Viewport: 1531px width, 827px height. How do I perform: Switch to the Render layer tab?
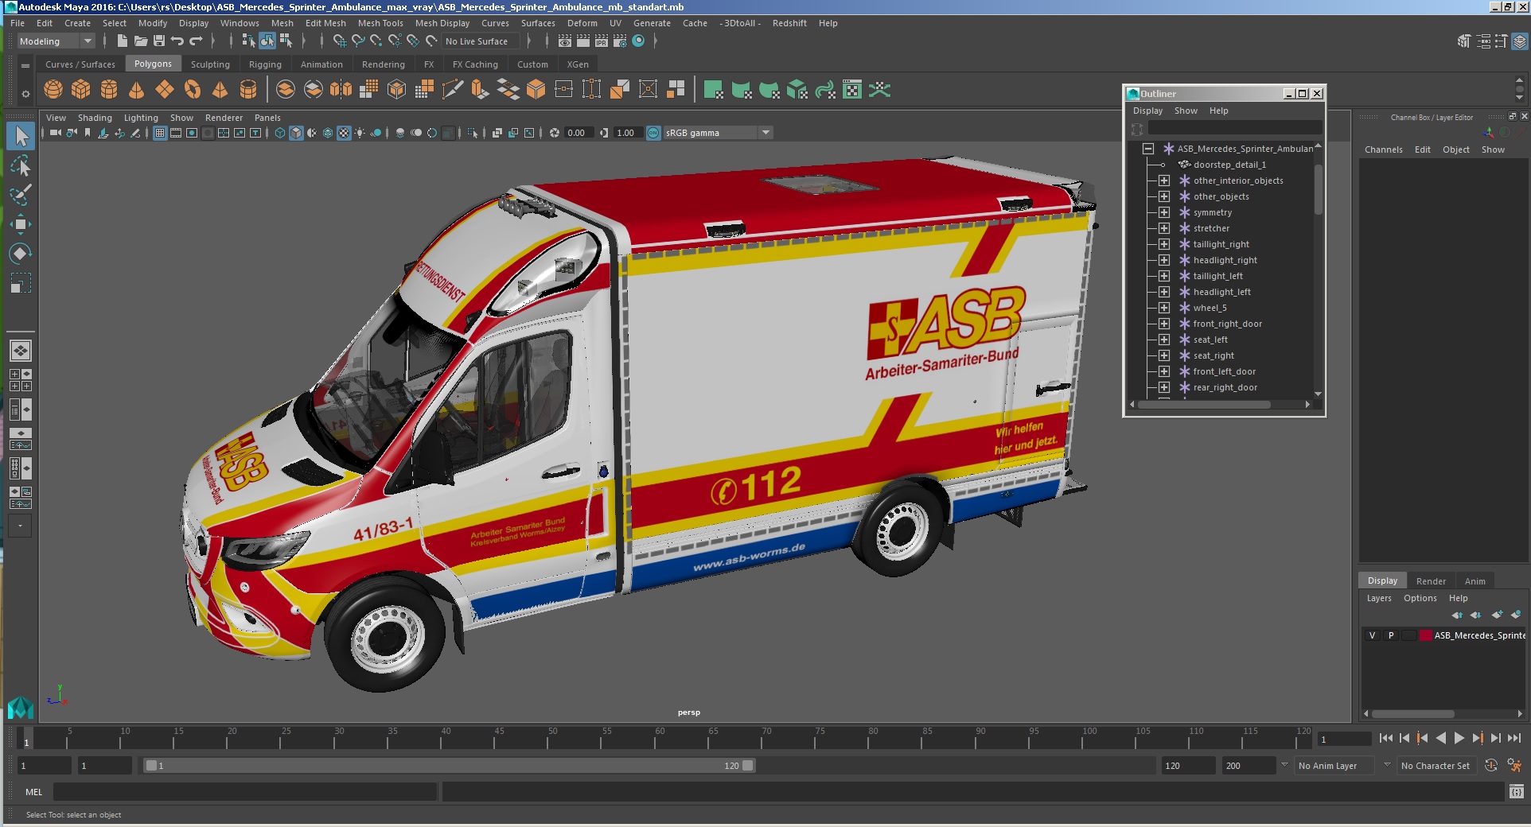point(1431,581)
